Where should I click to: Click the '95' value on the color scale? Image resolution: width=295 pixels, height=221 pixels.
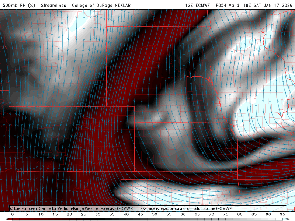(282, 214)
